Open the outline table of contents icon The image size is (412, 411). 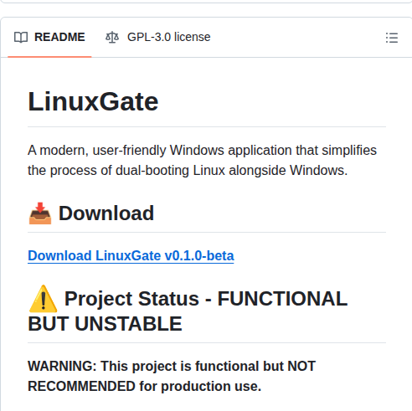[392, 38]
